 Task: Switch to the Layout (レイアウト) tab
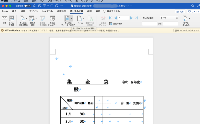[47, 11]
